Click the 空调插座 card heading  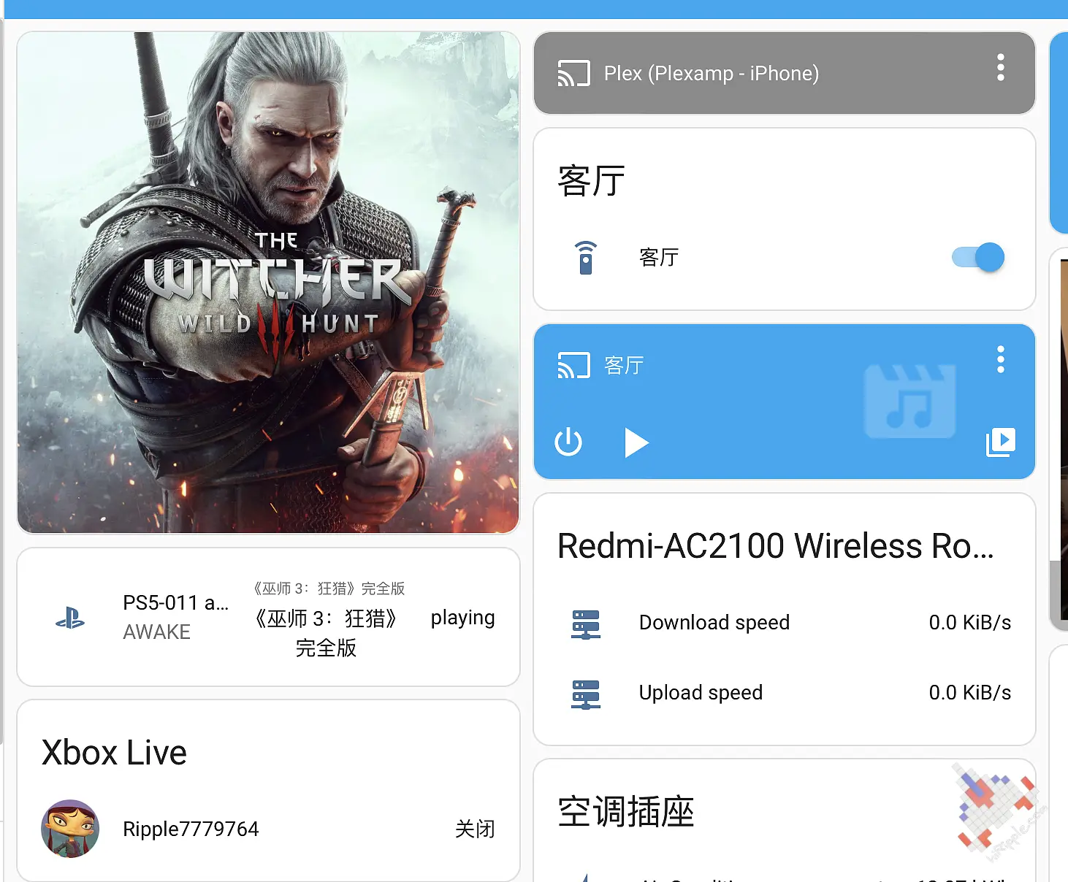626,812
